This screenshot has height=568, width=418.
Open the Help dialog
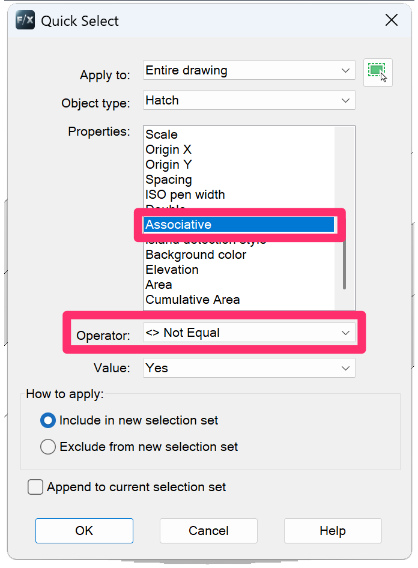332,531
